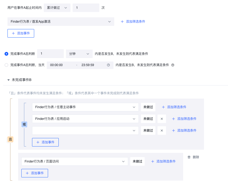Screen dimensions: 228x183
Task: Toggle the 且 logic operator badge
Action: (x=10, y=139)
